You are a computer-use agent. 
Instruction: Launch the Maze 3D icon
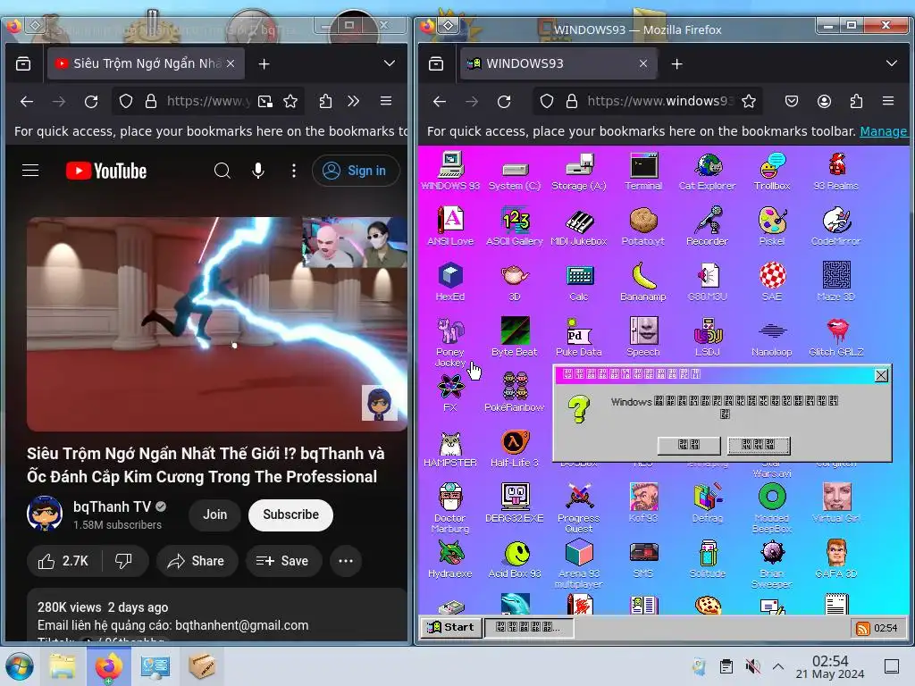tap(836, 281)
